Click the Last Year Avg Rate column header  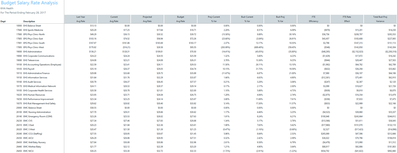click(81, 19)
